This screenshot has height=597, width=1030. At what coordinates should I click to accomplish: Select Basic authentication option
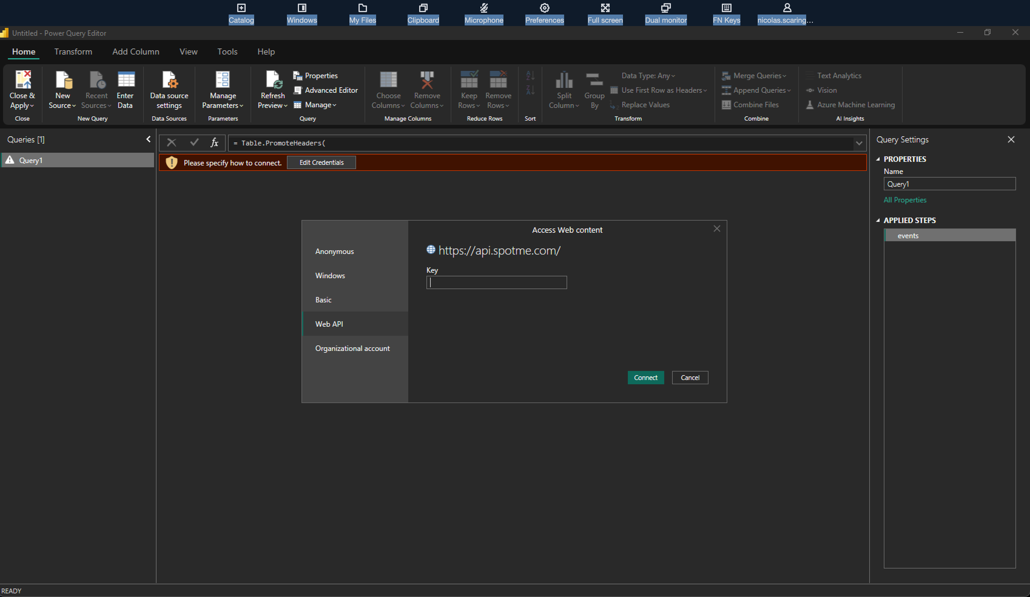pos(355,300)
